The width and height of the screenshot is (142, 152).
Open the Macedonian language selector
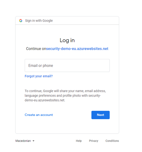pos(25,141)
